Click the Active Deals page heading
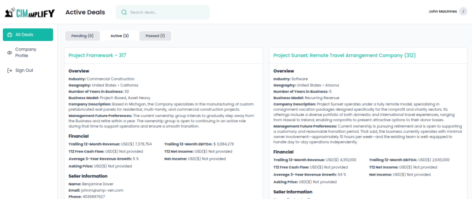 (85, 12)
